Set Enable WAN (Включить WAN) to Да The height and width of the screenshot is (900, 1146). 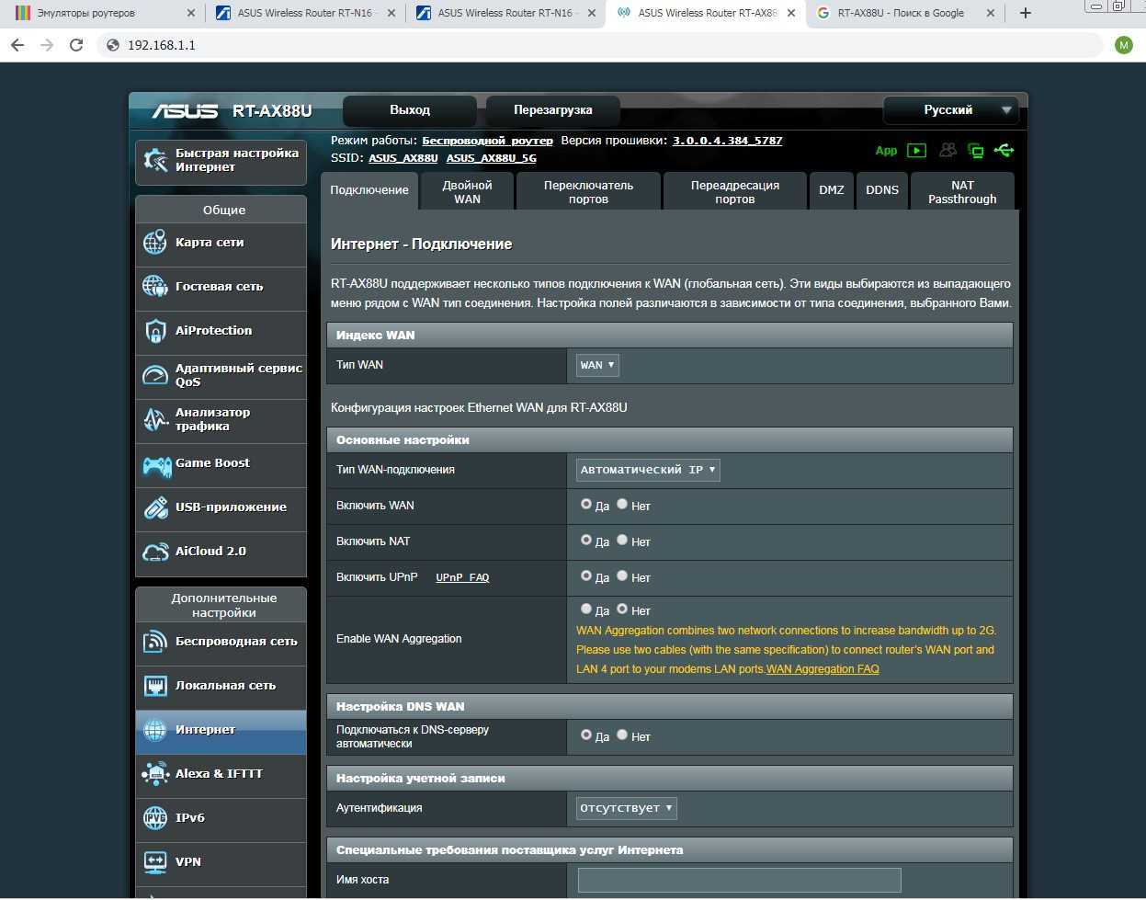point(586,505)
